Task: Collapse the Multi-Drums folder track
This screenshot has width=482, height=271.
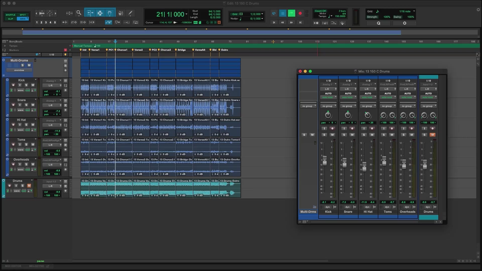Action: 4,60
